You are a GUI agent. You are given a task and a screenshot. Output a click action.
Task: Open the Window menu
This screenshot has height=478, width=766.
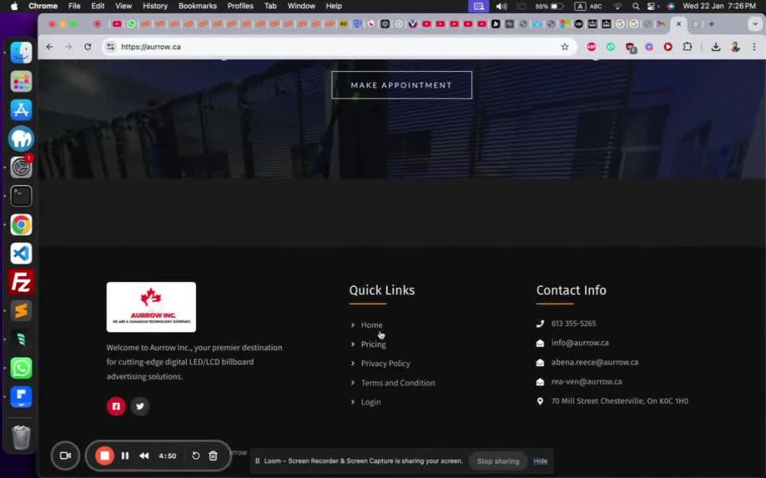coord(301,6)
